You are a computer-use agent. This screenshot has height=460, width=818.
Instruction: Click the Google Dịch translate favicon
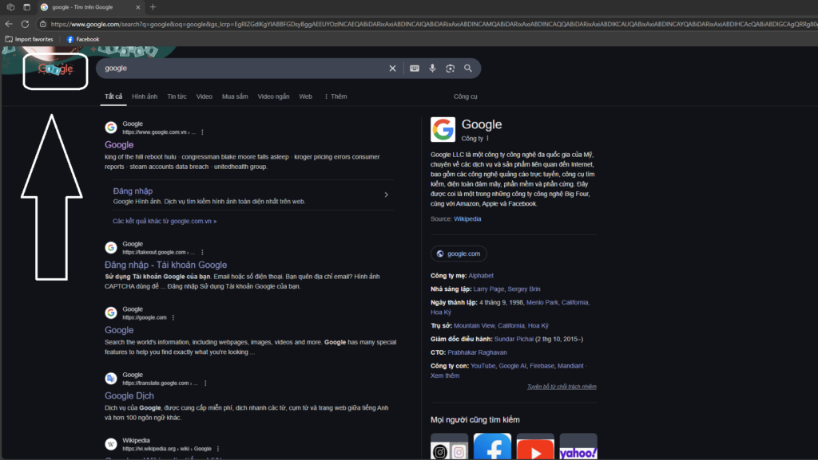coord(110,379)
